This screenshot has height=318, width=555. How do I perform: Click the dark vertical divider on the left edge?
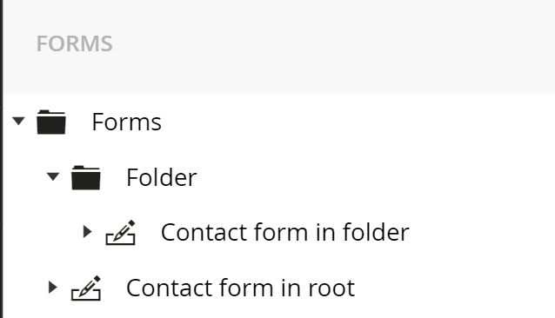tap(2, 159)
